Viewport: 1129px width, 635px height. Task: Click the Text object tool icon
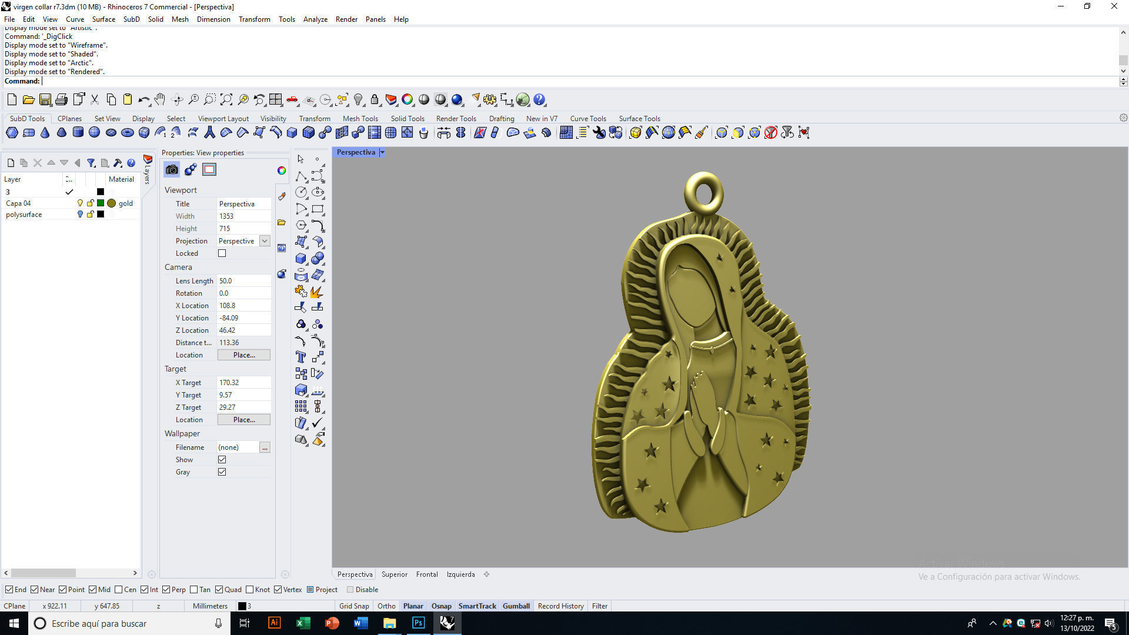(301, 357)
